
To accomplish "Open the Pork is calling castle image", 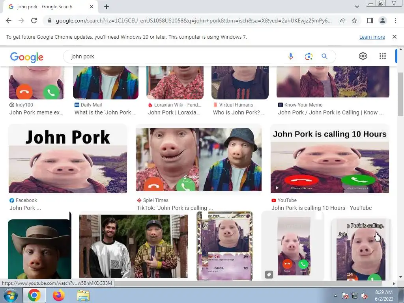I will 361,249.
